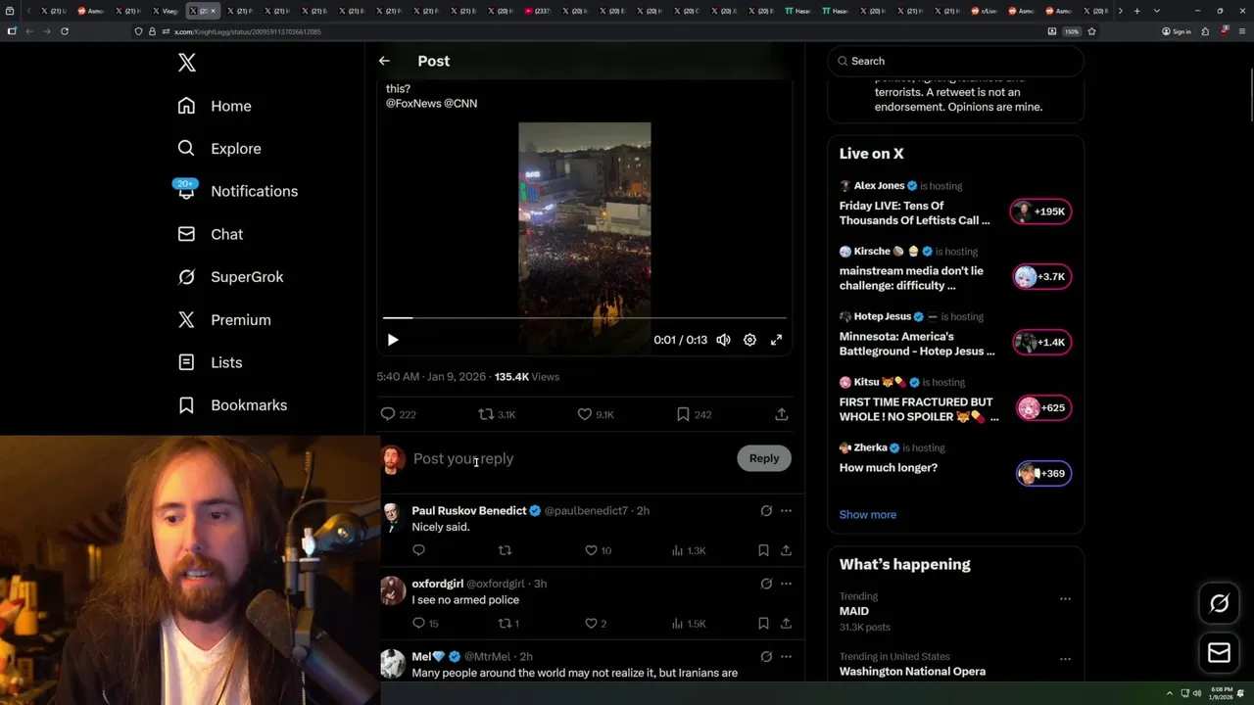Click the X logo in sidebar
The image size is (1254, 705).
tap(187, 64)
